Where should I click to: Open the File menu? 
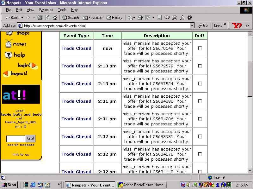[x=9, y=10]
